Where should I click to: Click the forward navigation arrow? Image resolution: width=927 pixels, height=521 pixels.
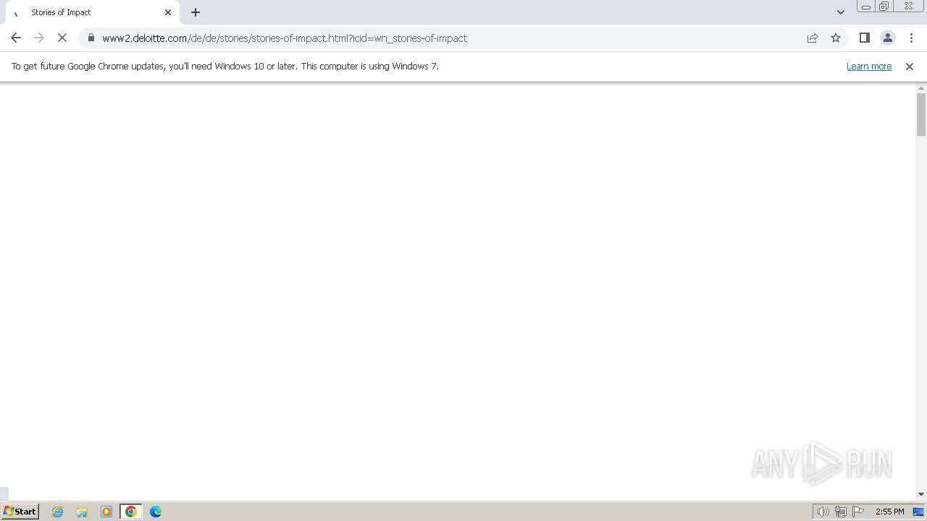[x=39, y=38]
